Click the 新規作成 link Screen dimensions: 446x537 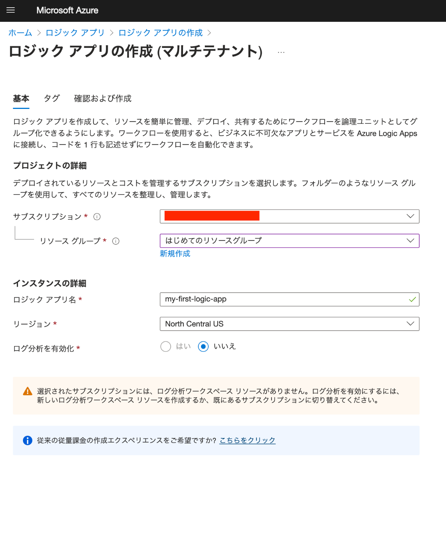point(175,254)
